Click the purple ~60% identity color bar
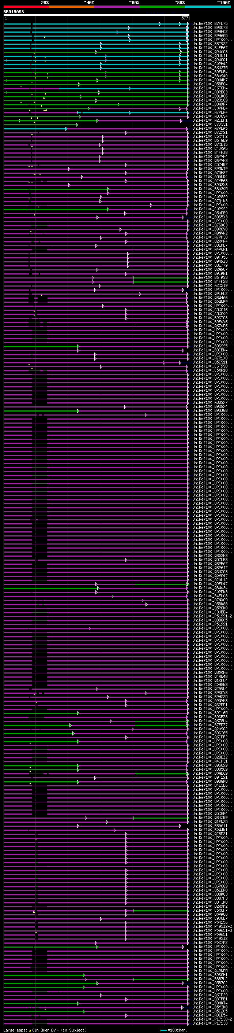Image resolution: width=234 pixels, height=1033 pixels. (x=117, y=7)
